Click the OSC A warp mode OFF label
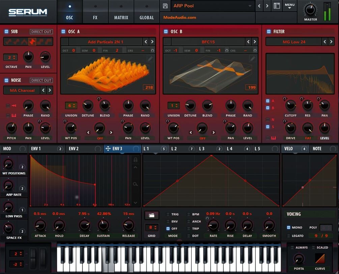Viewport: 339px width, 274px height. pyautogui.click(x=100, y=138)
